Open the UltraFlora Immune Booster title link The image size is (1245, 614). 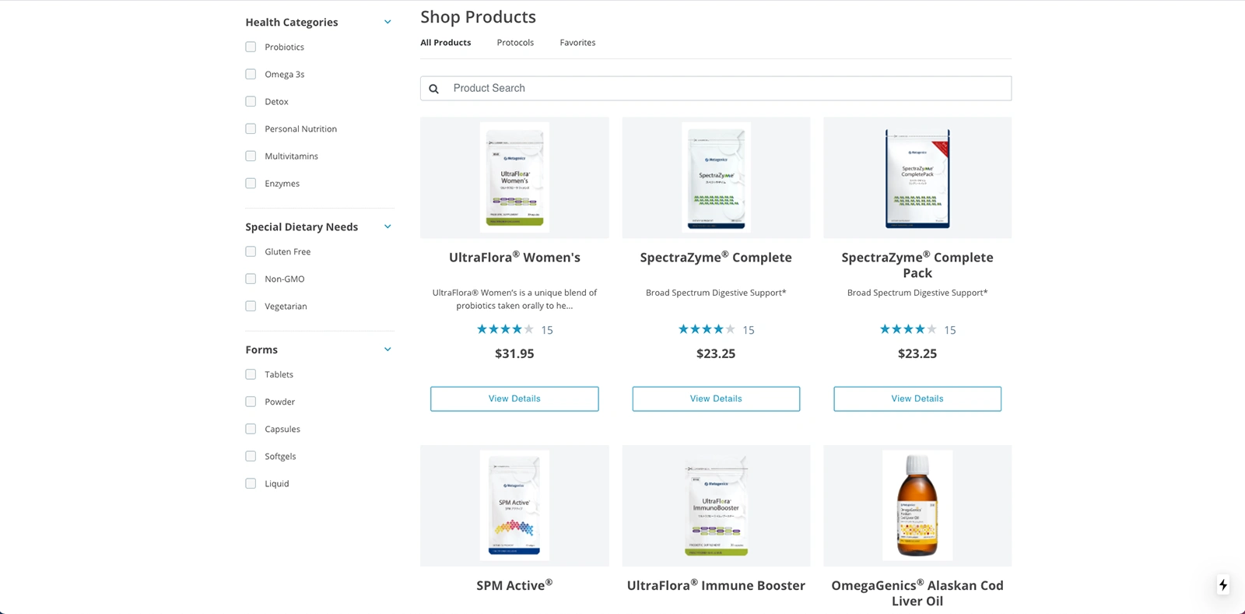coord(716,585)
